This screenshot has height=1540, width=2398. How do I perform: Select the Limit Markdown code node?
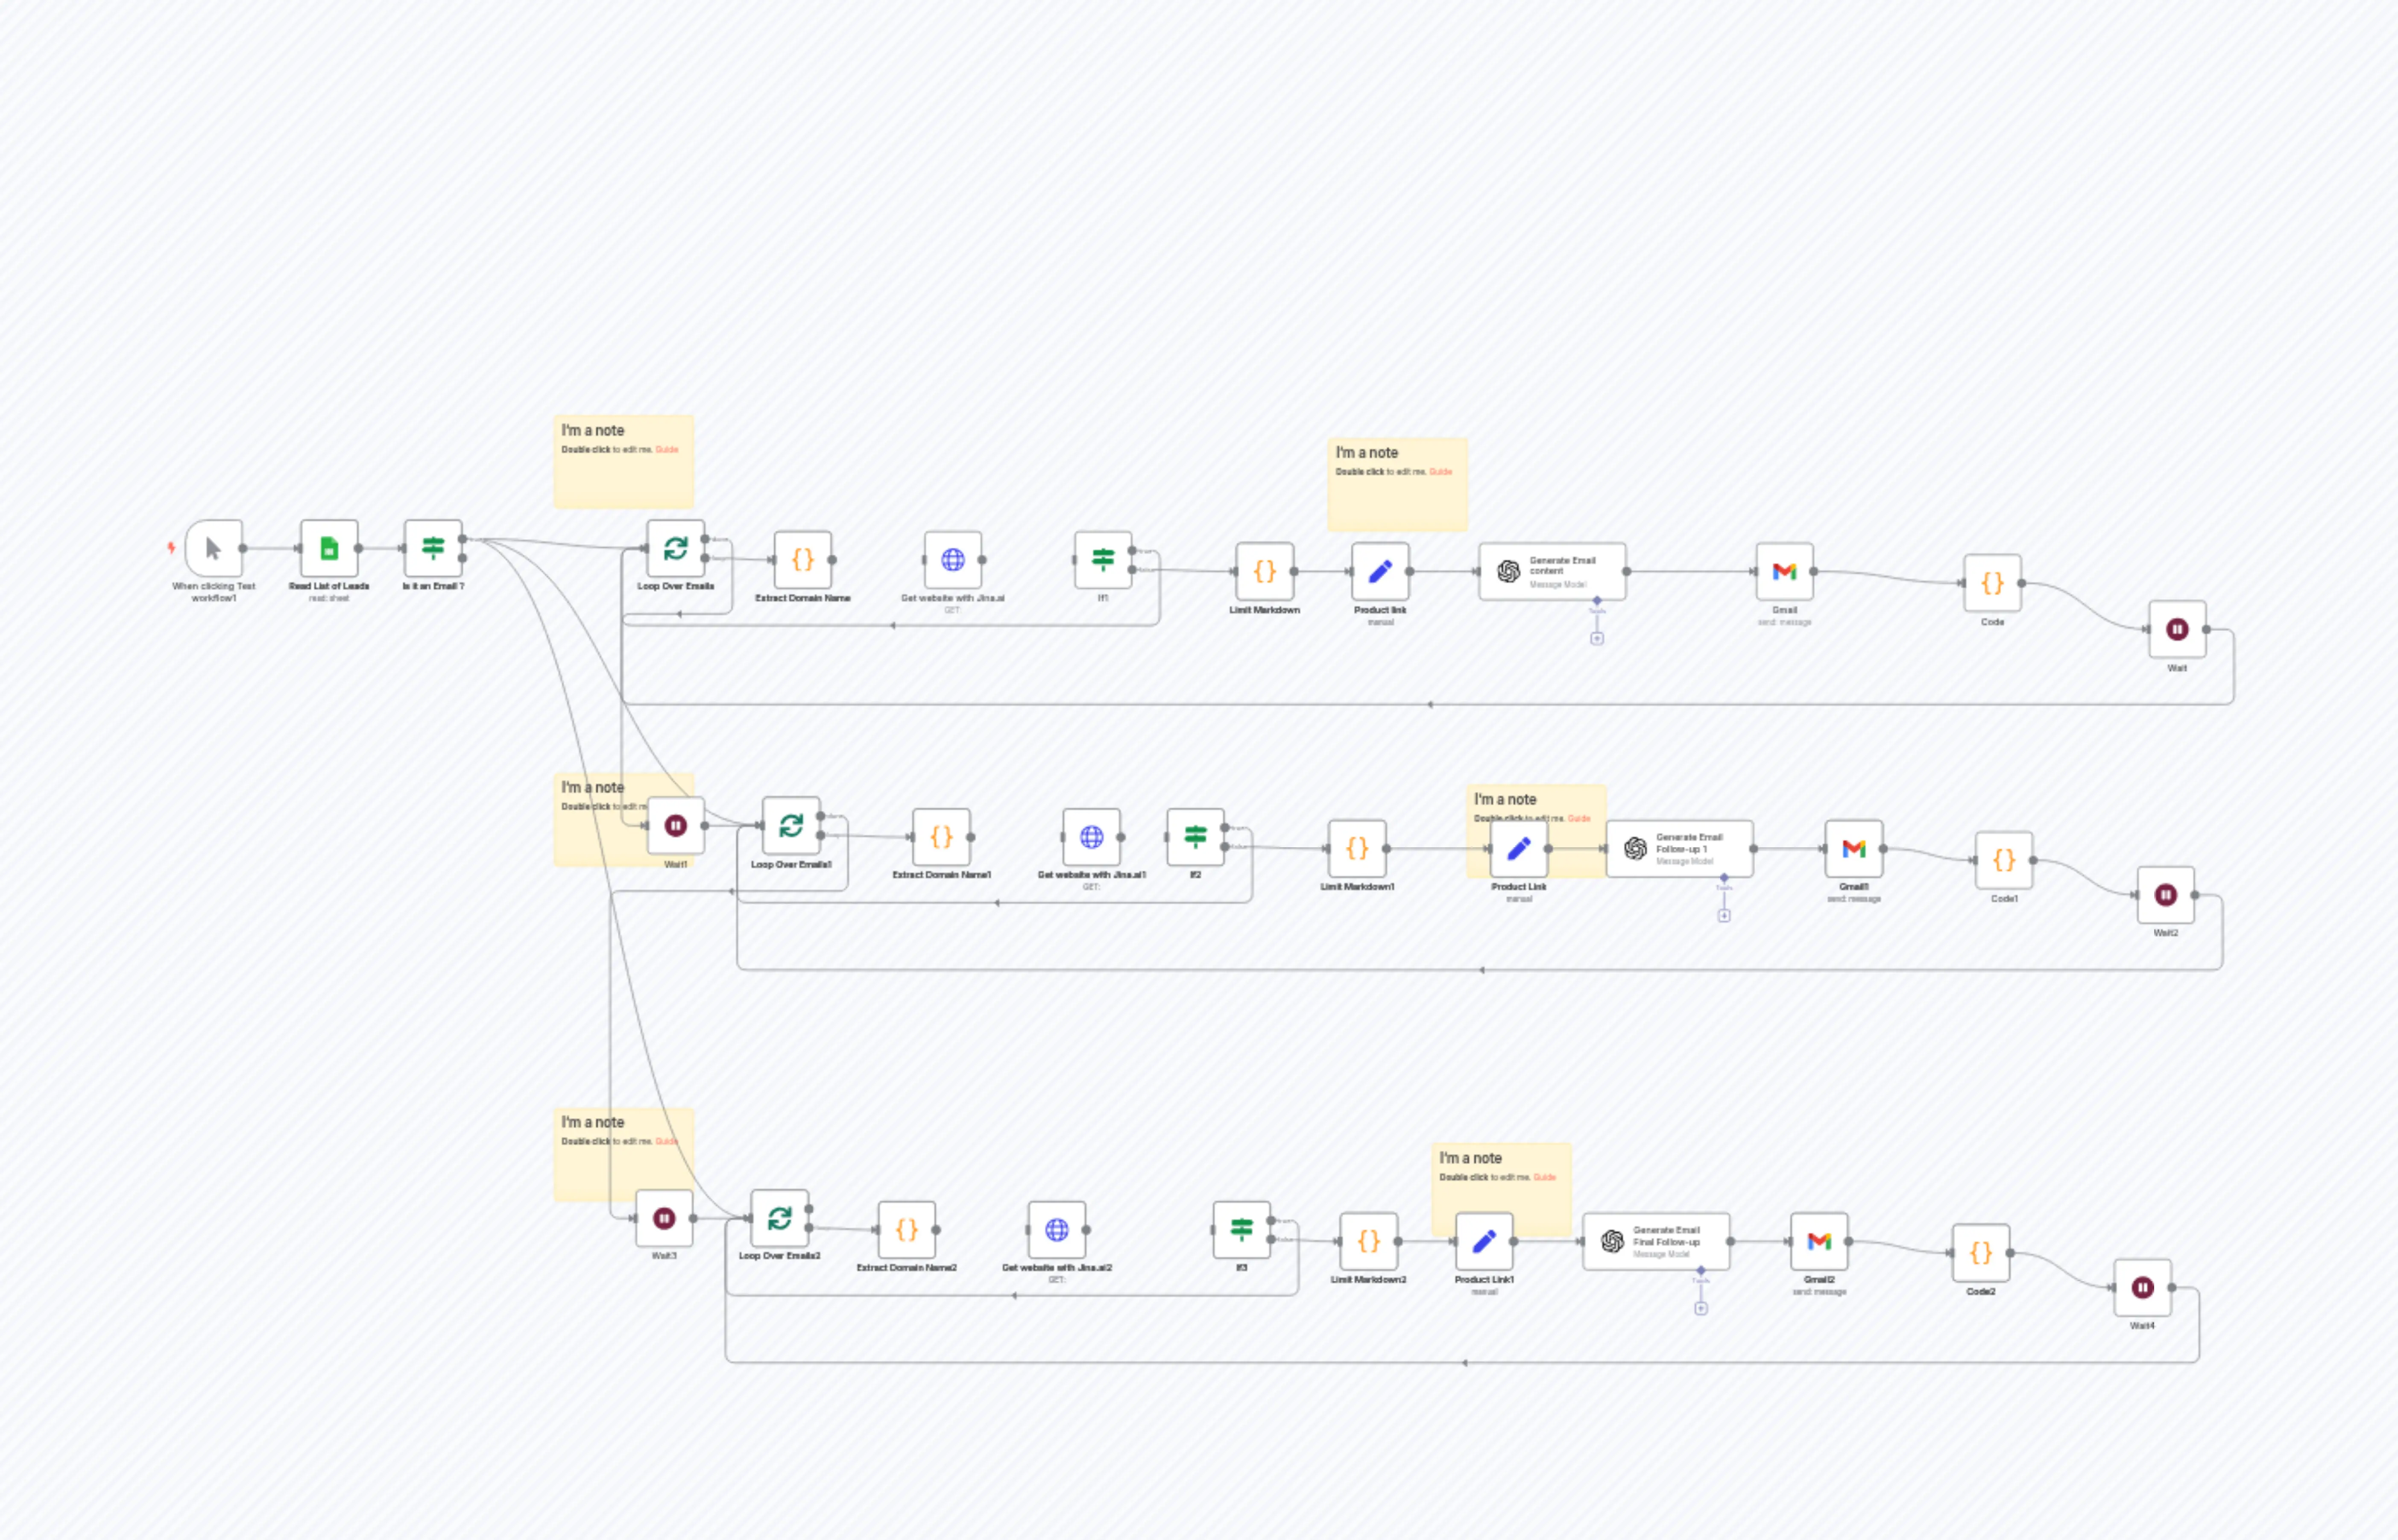click(1264, 571)
